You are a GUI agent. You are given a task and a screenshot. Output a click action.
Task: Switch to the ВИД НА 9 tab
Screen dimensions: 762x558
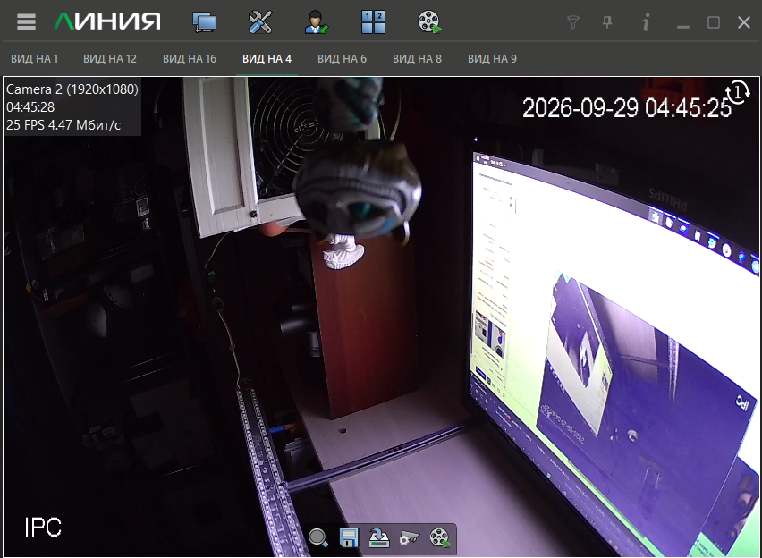[x=492, y=59]
